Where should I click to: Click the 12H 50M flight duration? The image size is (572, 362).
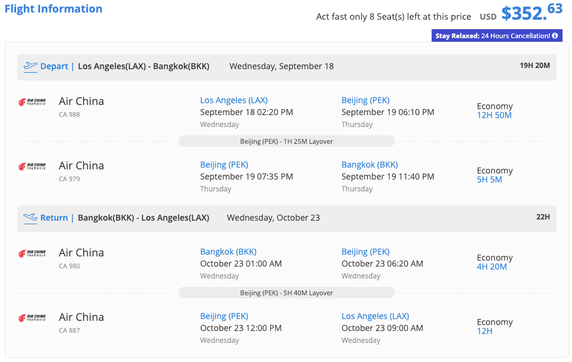[x=494, y=115]
